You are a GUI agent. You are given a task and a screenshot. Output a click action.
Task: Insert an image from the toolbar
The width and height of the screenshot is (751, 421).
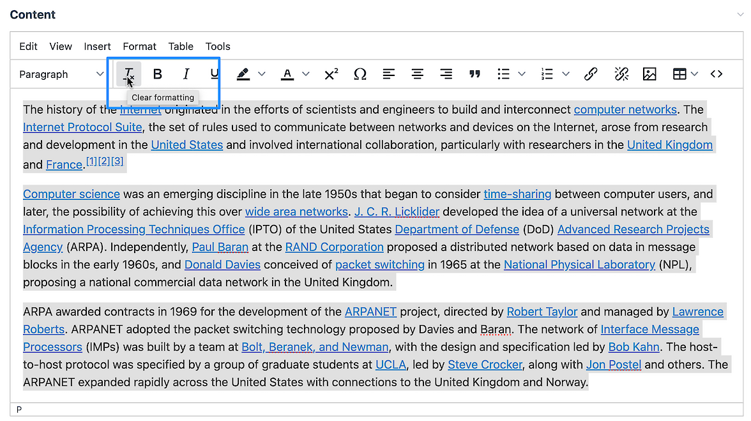tap(649, 75)
